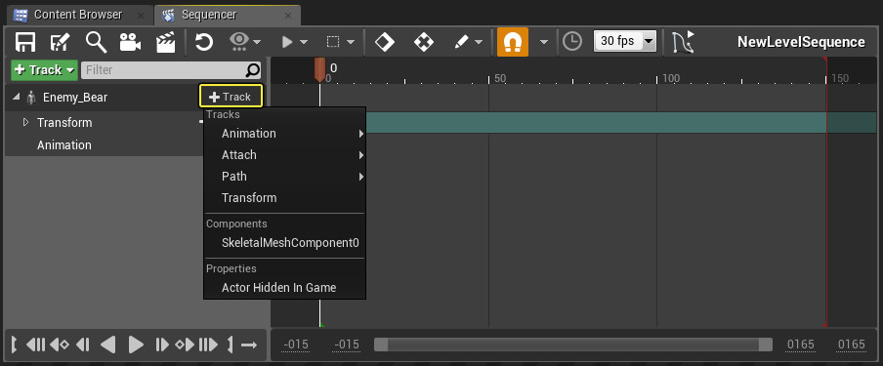Screen dimensions: 883x366
Task: Expand the Transform track
Action: (x=25, y=122)
